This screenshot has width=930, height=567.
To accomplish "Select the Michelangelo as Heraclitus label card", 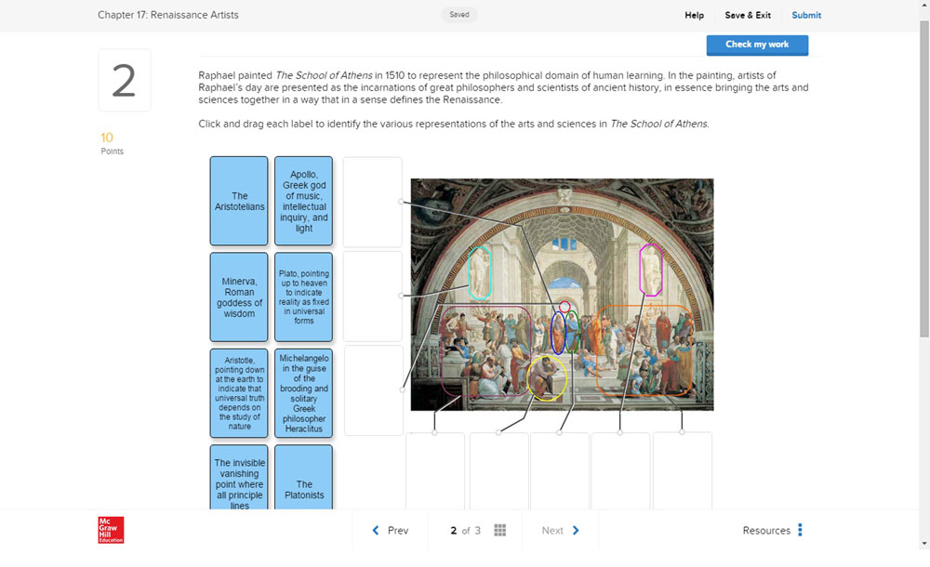I will pyautogui.click(x=304, y=393).
